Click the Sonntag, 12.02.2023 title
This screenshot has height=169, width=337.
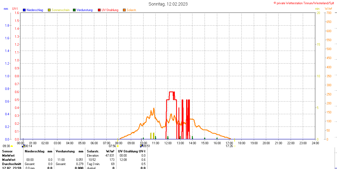pos(168,4)
